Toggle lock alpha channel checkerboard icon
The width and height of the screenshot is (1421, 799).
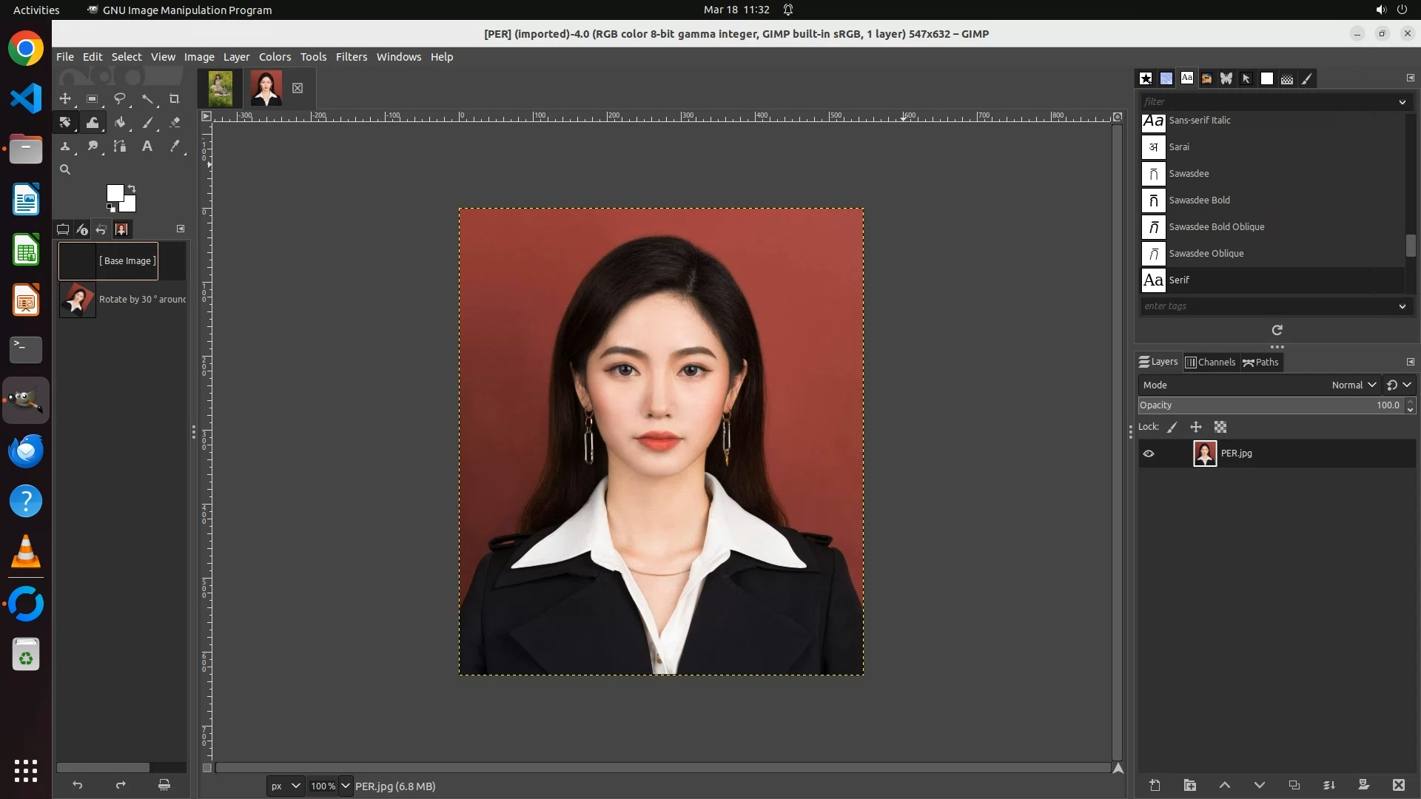tap(1220, 427)
